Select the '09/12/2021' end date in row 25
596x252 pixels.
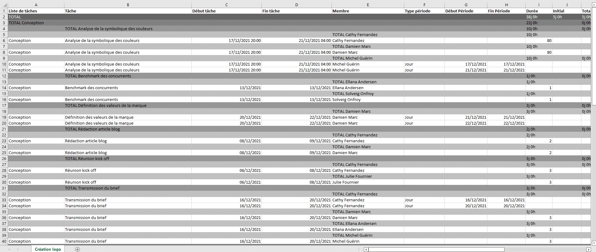(x=297, y=153)
